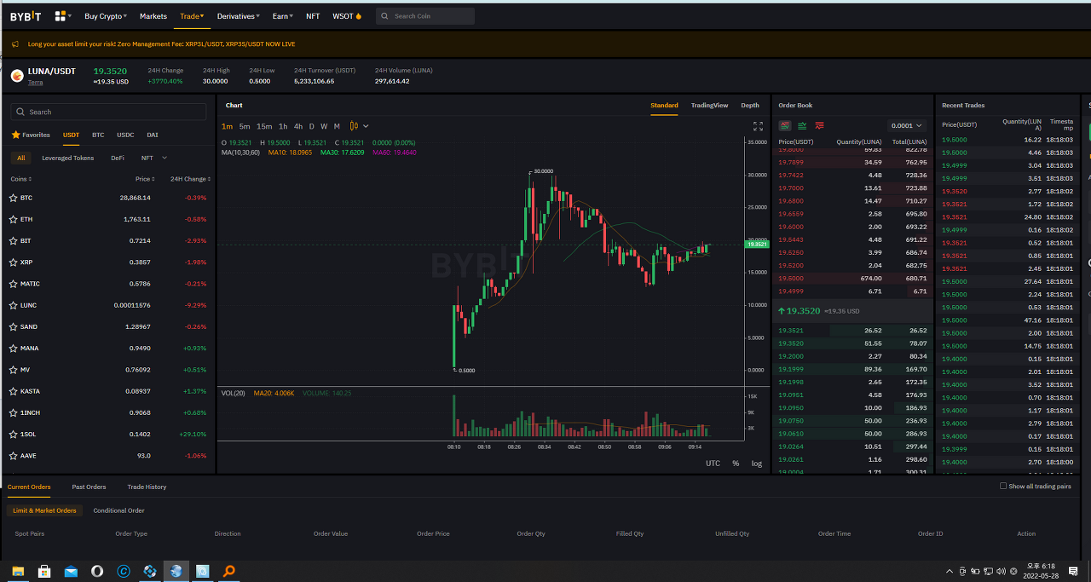Screen dimensions: 1091x582
Task: Show both bids and asks order book view
Action: click(x=785, y=125)
